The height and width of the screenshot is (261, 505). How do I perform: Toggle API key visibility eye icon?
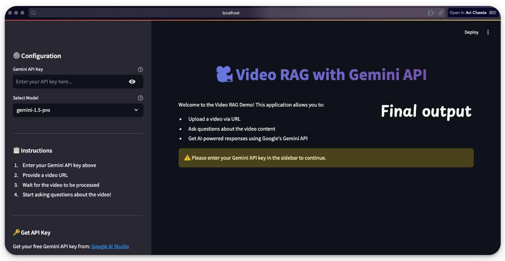point(132,81)
